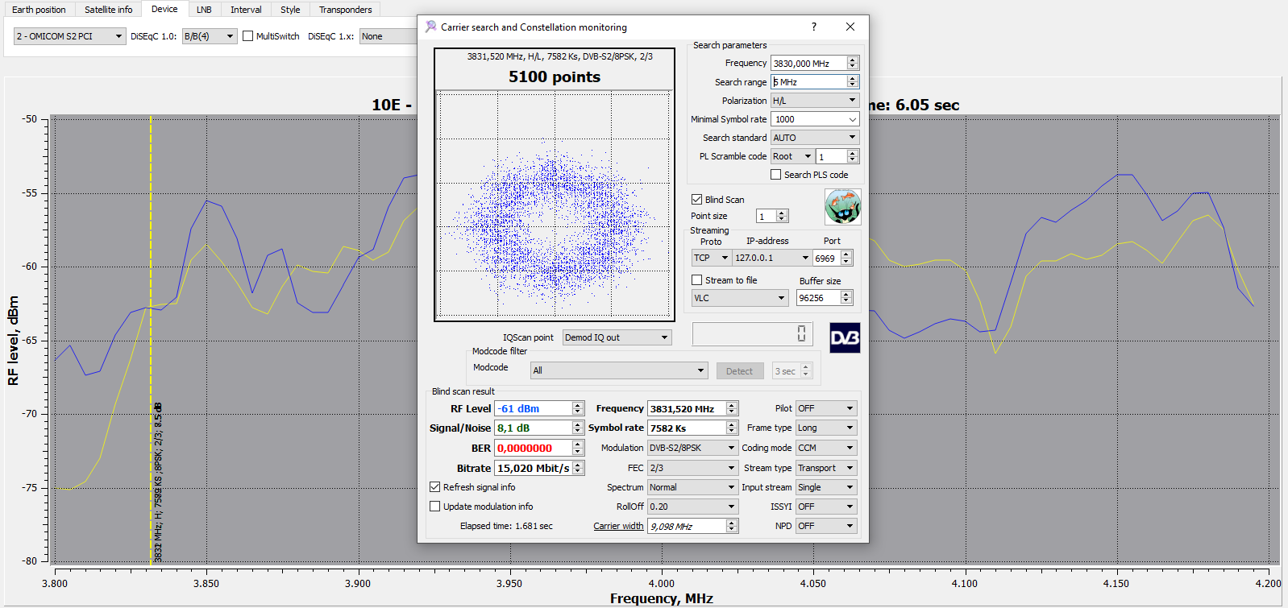Image resolution: width=1288 pixels, height=608 pixels.
Task: Click the dialog title bar satellite icon
Action: pyautogui.click(x=430, y=27)
